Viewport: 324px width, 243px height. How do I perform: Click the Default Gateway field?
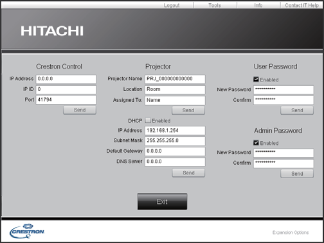175,151
